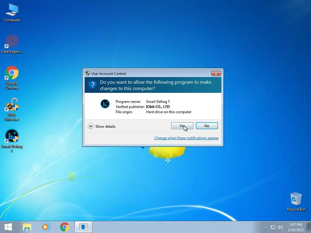
Task: Open the network tray icon
Action: click(x=273, y=227)
